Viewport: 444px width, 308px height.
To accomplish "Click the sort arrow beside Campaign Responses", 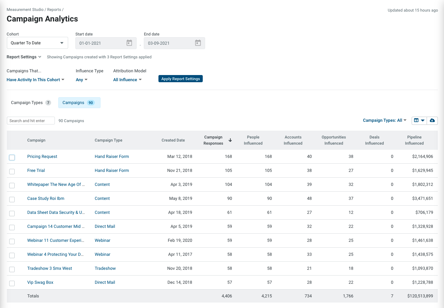I will click(x=230, y=140).
